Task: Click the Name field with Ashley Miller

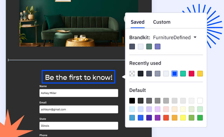Action: click(79, 93)
